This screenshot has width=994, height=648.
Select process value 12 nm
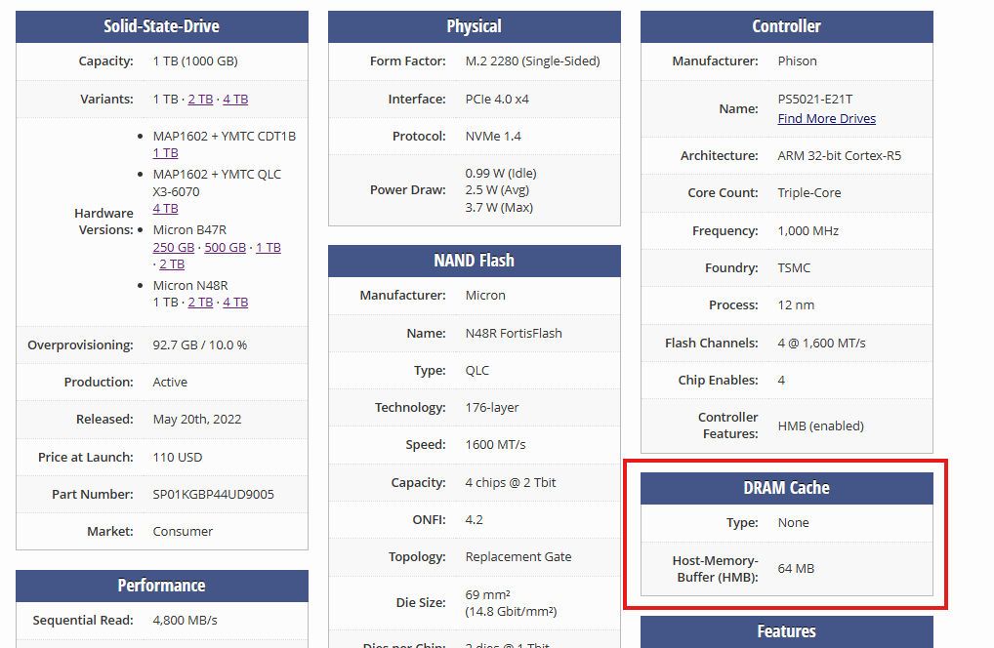coord(796,305)
